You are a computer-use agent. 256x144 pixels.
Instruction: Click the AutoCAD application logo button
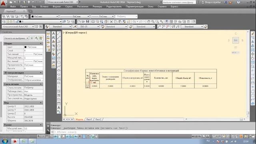click(x=3, y=3)
